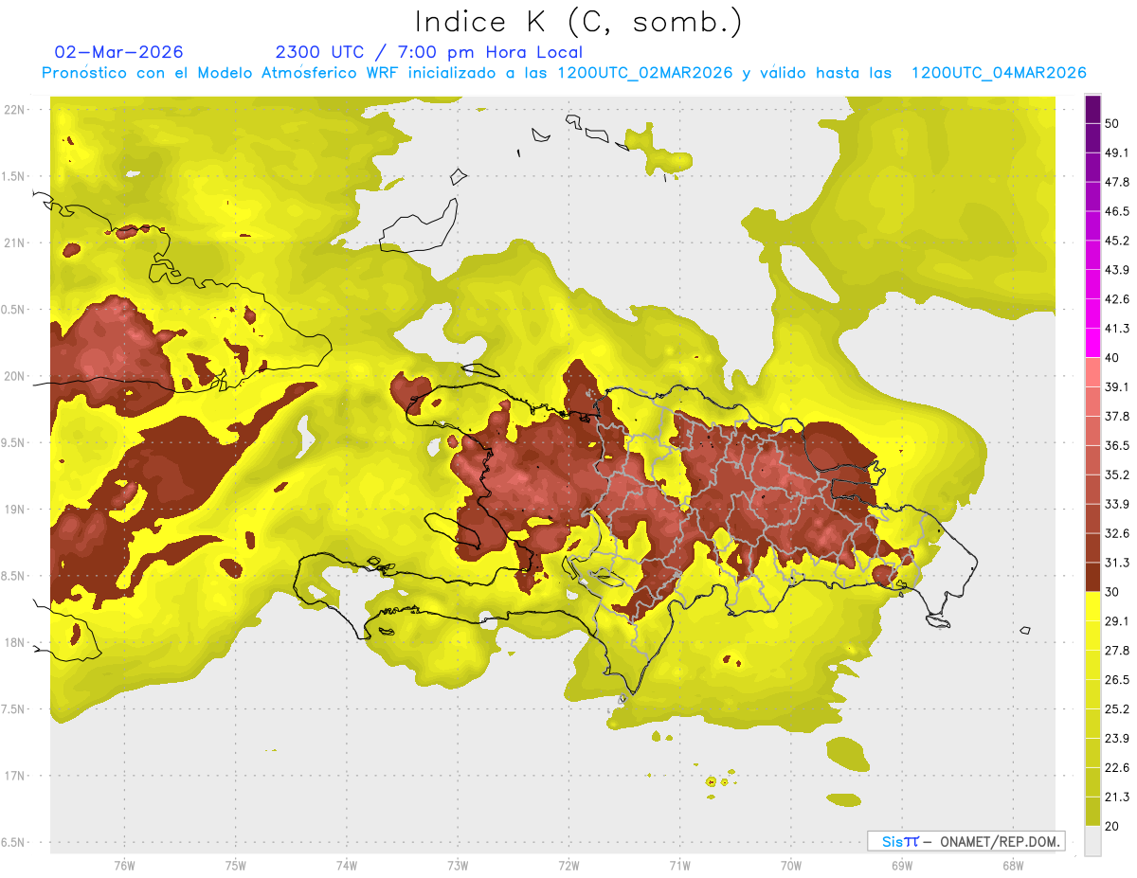The image size is (1137, 878).
Task: Click the '68W' longitude axis label
Action: pos(1012,866)
